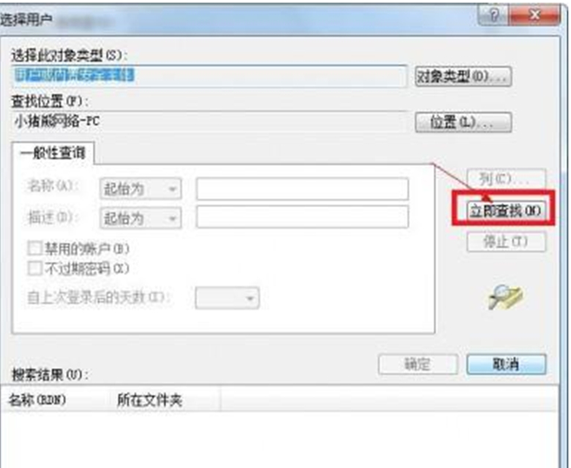This screenshot has height=468, width=571.
Task: Click the 对象类型 button
Action: pos(463,77)
